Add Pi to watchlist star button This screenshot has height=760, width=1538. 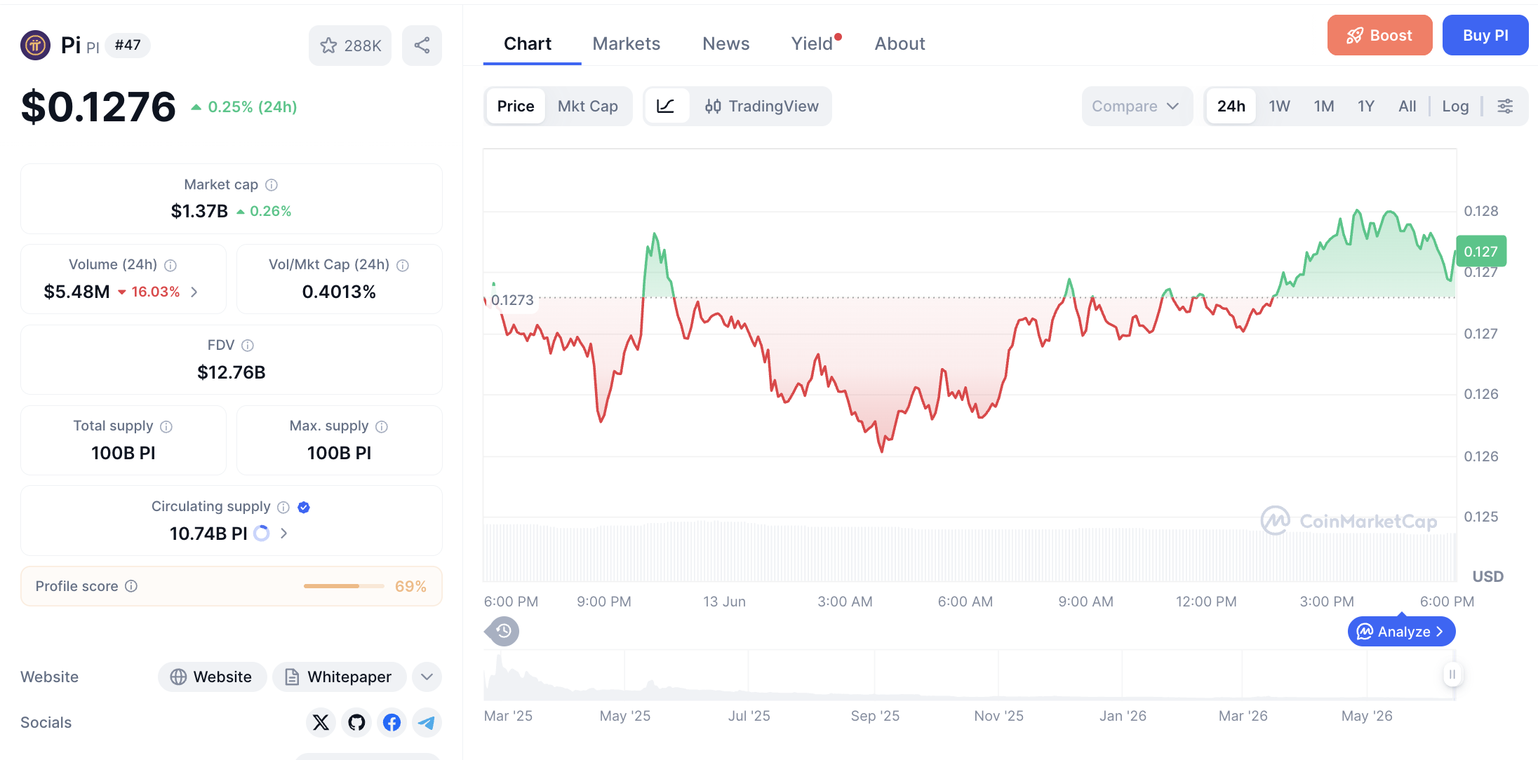coord(350,46)
